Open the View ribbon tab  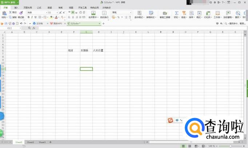pos(71,8)
